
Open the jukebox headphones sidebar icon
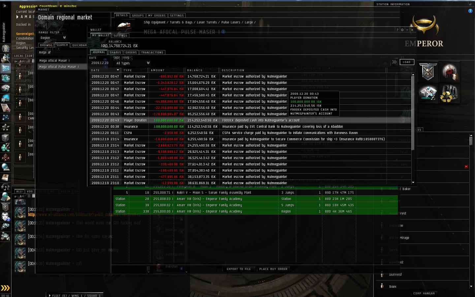tap(6, 187)
